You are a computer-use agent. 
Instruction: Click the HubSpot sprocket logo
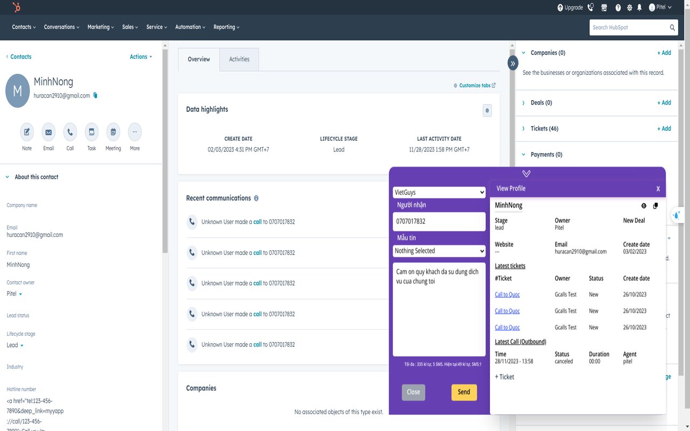17,8
